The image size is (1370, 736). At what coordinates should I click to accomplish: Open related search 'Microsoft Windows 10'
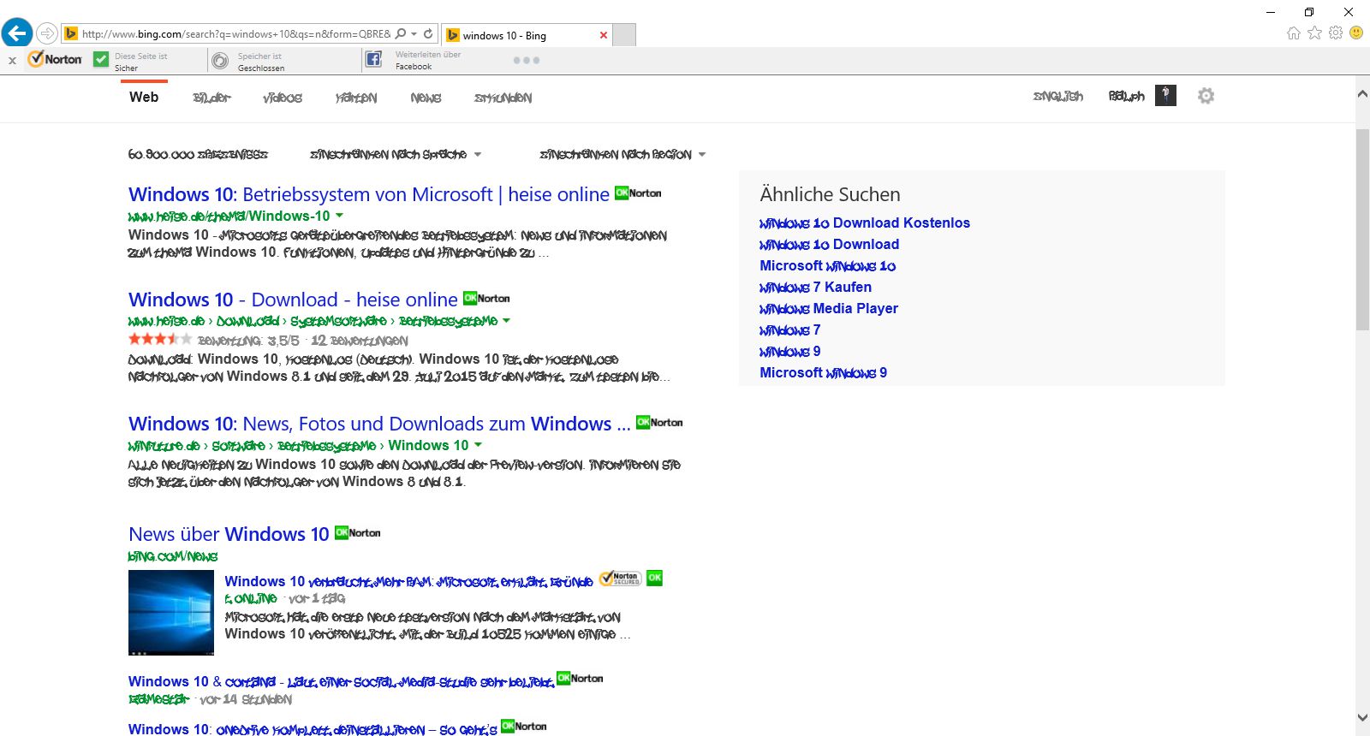click(x=828, y=266)
